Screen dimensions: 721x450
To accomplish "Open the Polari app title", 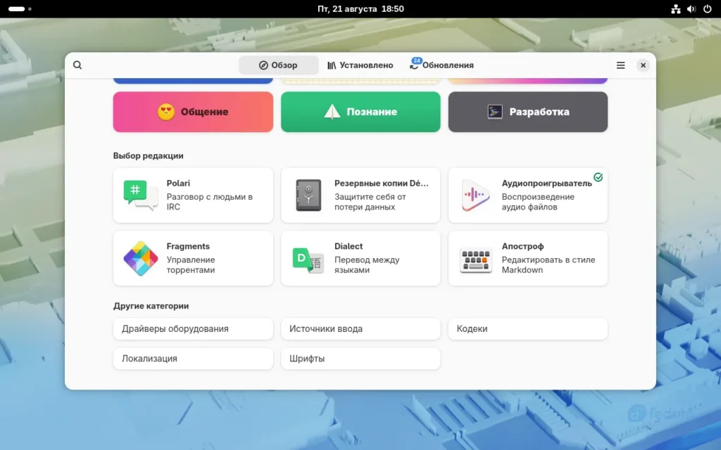I will (178, 184).
